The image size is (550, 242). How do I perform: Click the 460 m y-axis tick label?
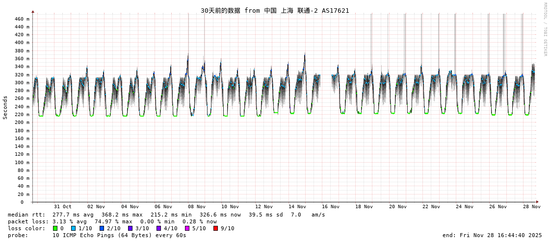click(22, 19)
